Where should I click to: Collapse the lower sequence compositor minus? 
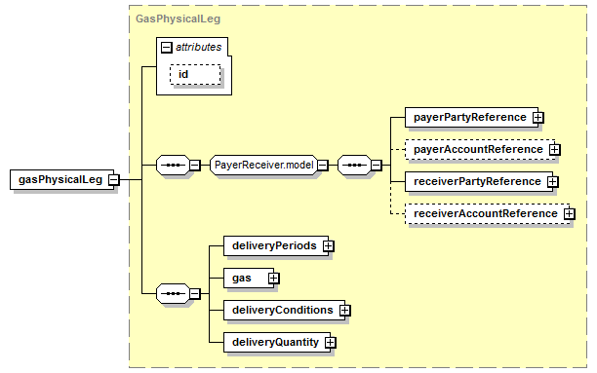click(194, 293)
